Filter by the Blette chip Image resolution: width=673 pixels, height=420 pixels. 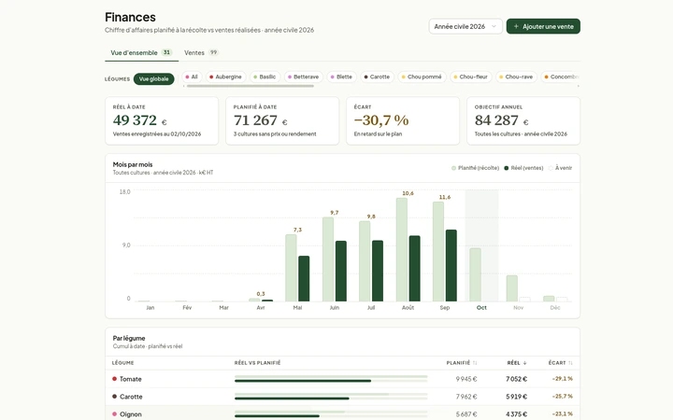click(x=341, y=77)
